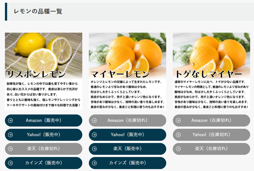The width and height of the screenshot is (254, 171).
Task: Click the マイヤーレモン product image
Action: 128,71
